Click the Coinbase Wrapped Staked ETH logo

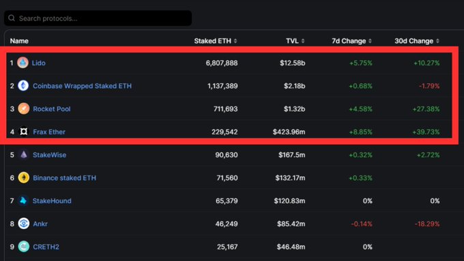(x=23, y=86)
